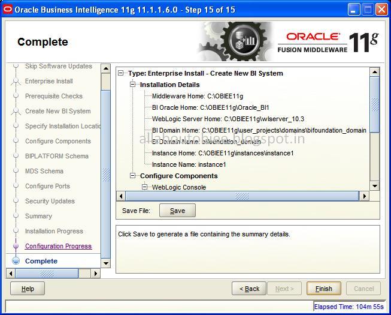
Task: Select the Complete step in sidebar
Action: click(x=41, y=261)
